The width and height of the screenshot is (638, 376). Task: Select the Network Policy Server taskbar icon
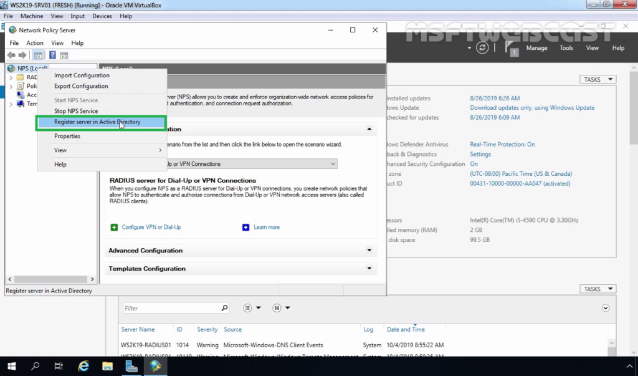155,366
